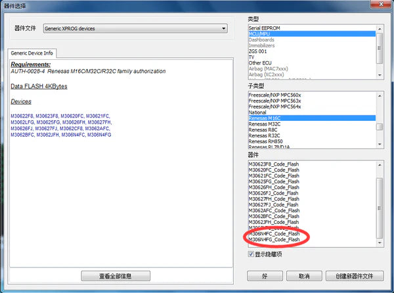This screenshot has width=394, height=293.
Task: Click the device list scroll-up arrow
Action: pos(380,165)
